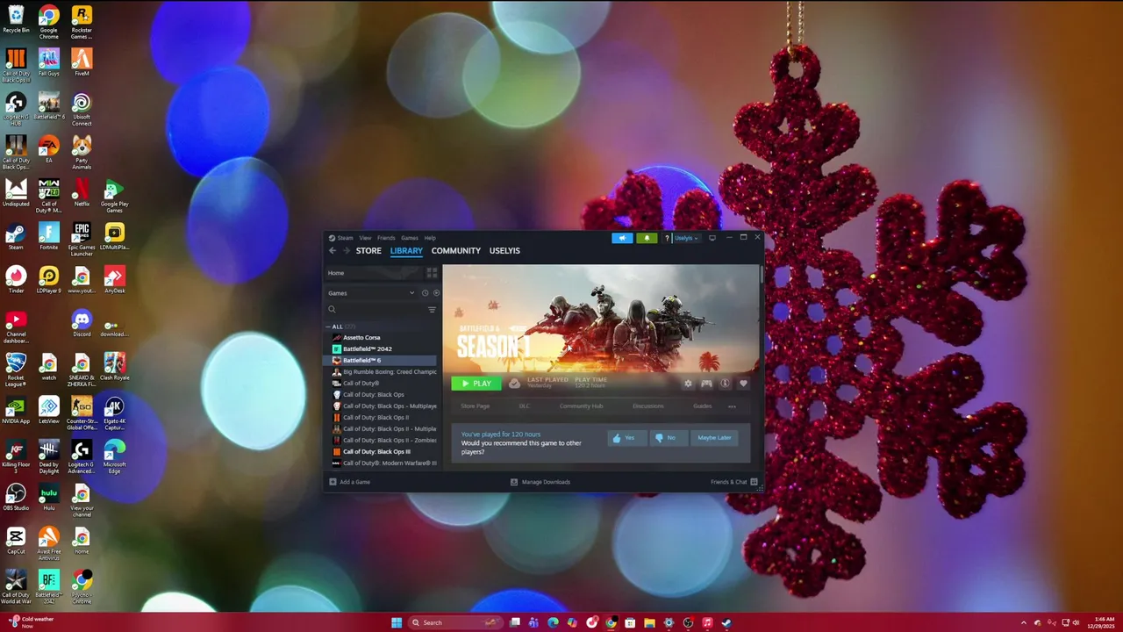Click the Steam icon in the taskbar
This screenshot has width=1123, height=632.
[x=726, y=622]
